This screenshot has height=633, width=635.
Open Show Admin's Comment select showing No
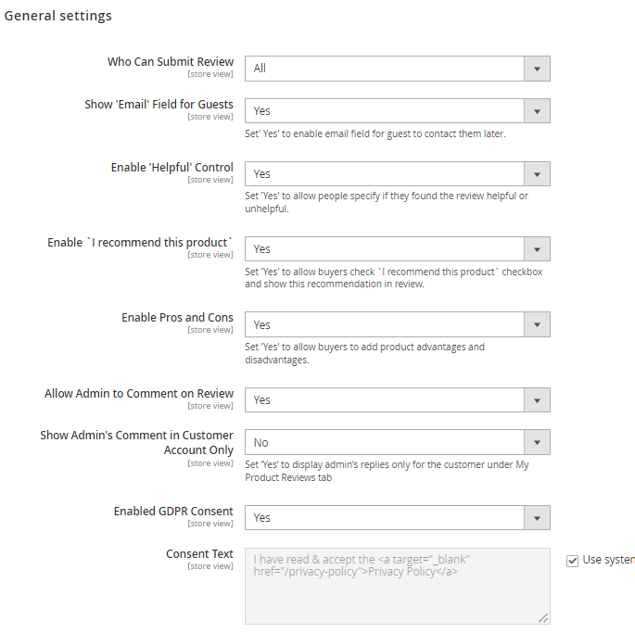pos(398,442)
